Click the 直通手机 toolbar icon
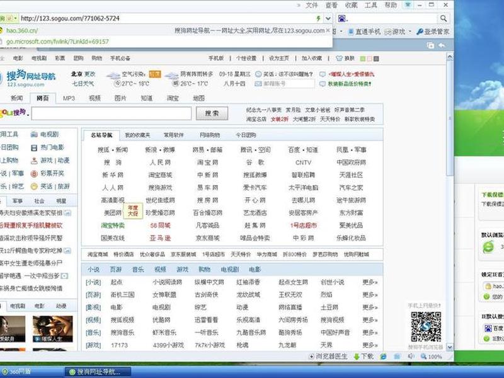Screen dimensions: 504x378 [x=351, y=31]
